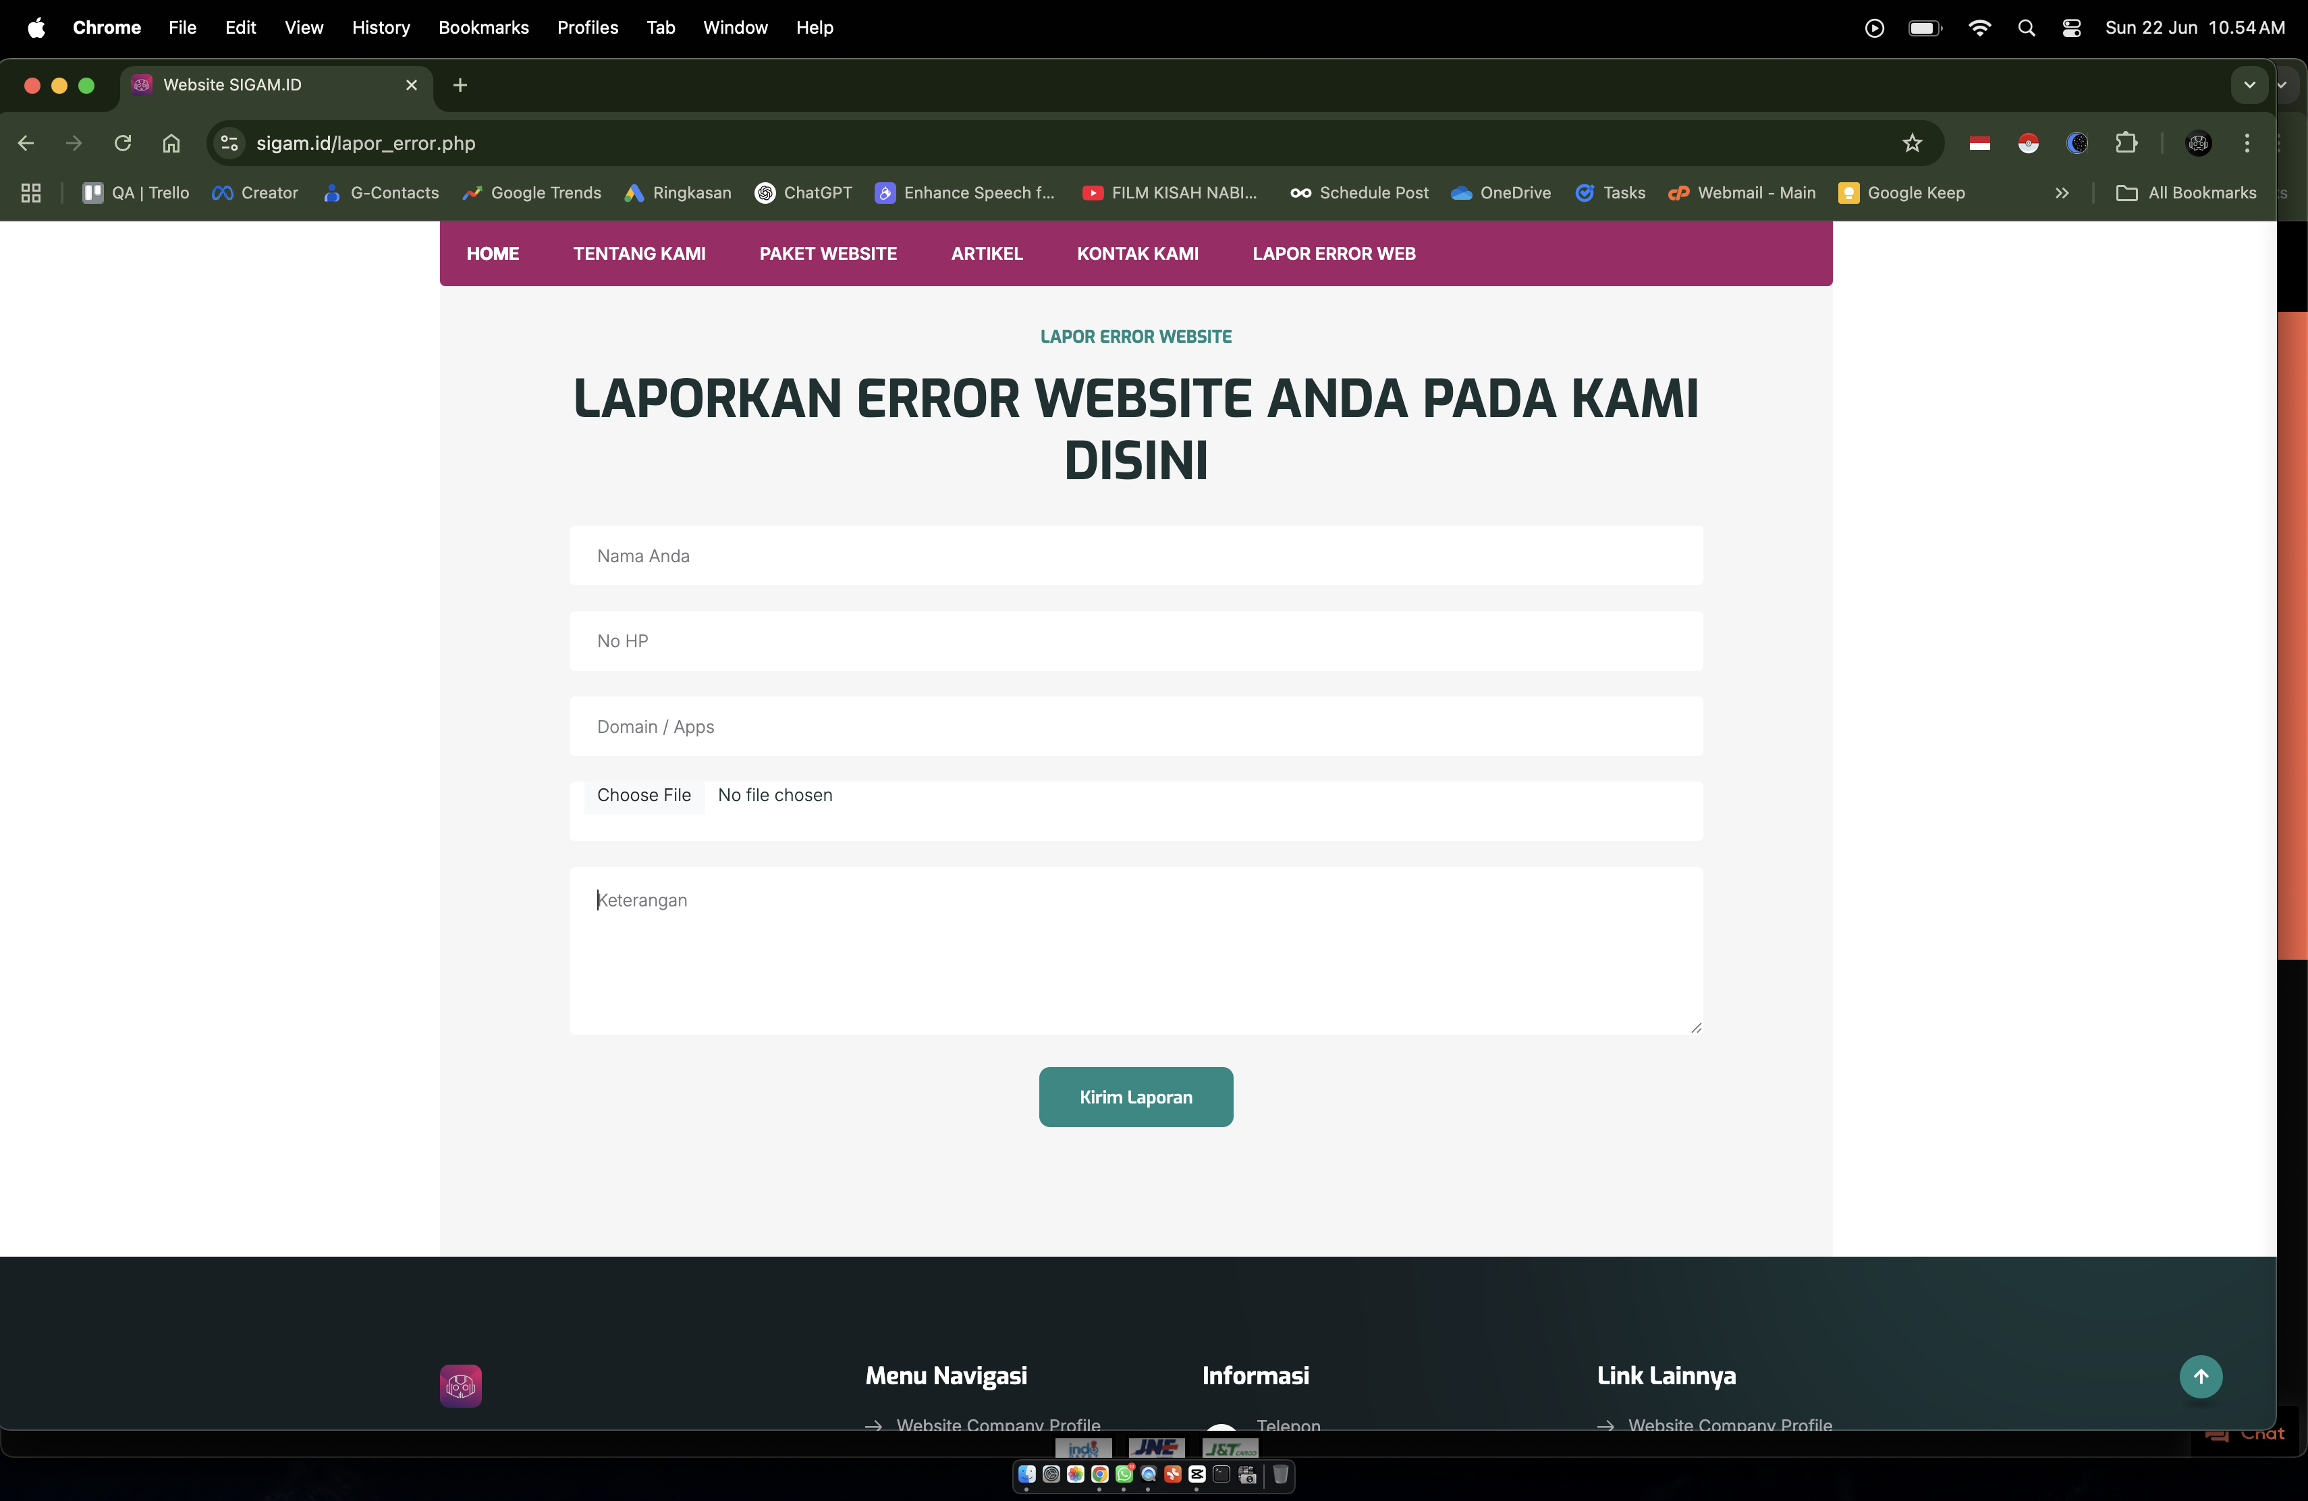Image resolution: width=2308 pixels, height=1501 pixels.
Task: Click the SIGAM logo in the footer
Action: 461,1386
